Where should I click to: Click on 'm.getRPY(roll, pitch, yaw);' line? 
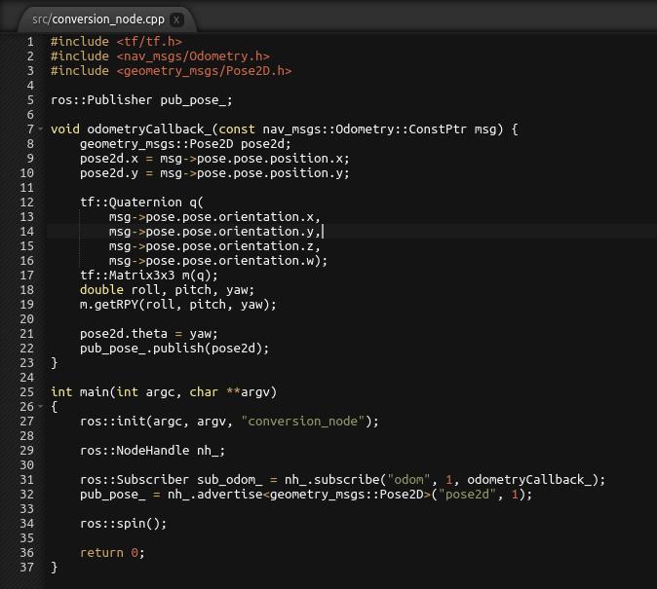click(178, 305)
